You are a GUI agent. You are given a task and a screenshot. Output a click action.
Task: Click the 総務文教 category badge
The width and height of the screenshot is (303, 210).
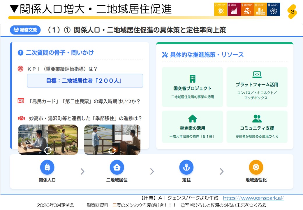(x=25, y=30)
